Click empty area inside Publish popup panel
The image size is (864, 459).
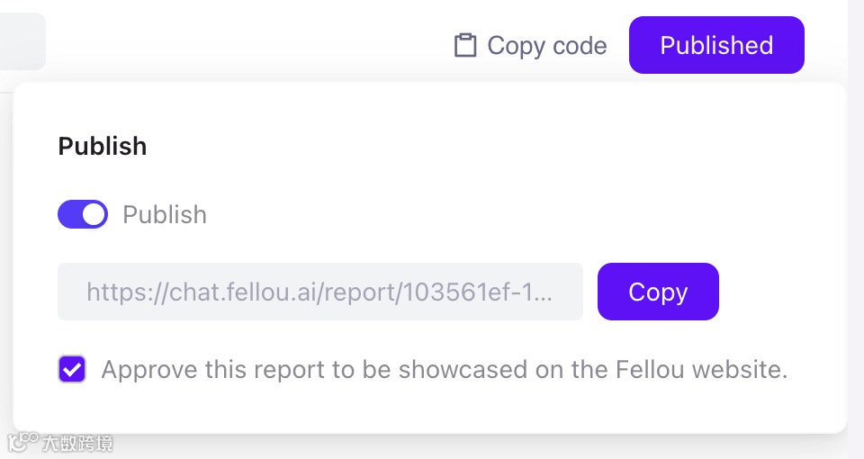click(540, 180)
